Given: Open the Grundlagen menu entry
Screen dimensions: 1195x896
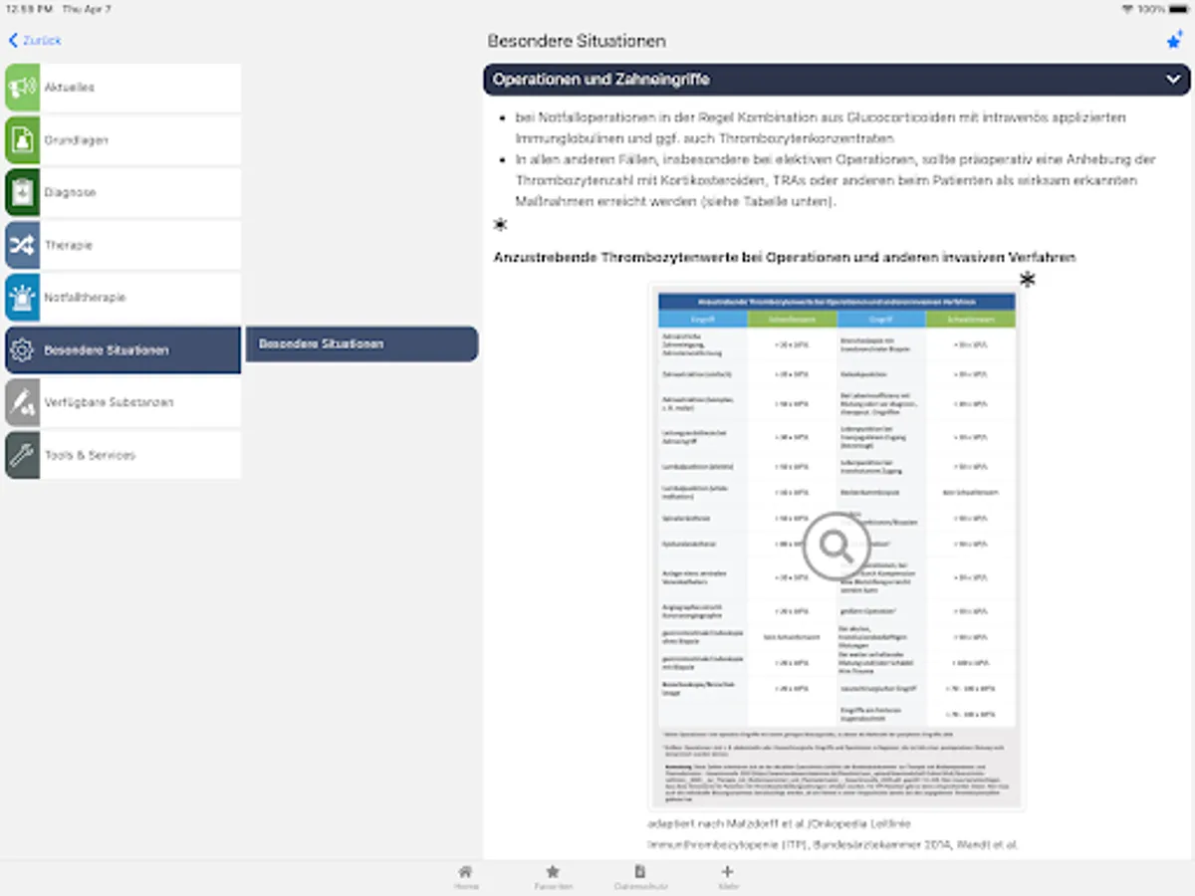Looking at the screenshot, I should coord(122,140).
